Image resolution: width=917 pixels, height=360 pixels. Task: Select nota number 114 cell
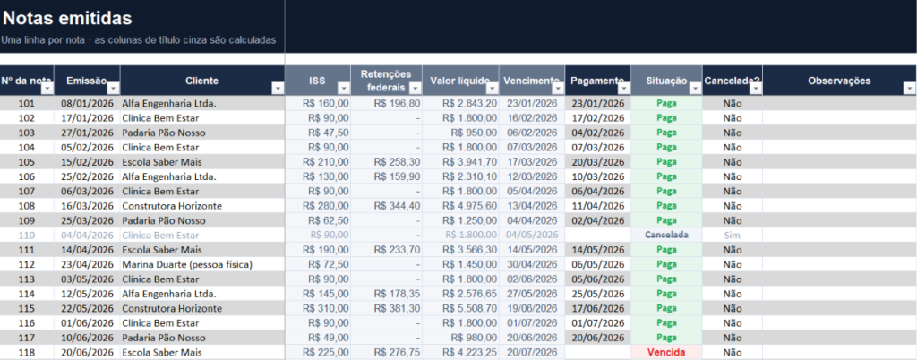(x=27, y=294)
